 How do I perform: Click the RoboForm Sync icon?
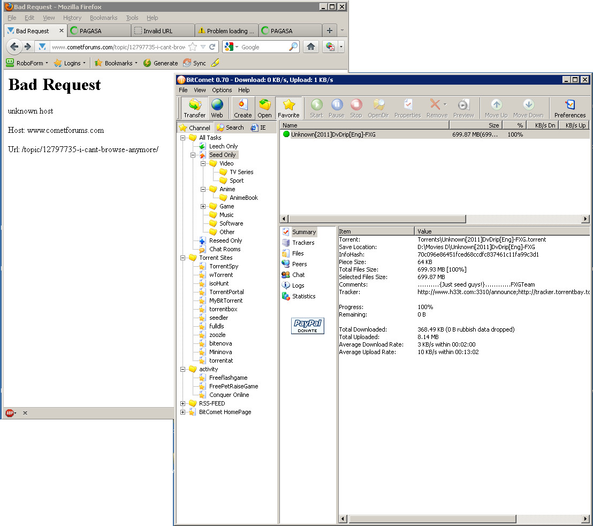pos(194,63)
